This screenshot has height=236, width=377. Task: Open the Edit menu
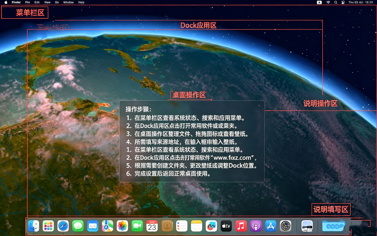(37, 2)
